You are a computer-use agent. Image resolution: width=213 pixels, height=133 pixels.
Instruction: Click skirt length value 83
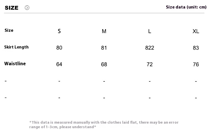tap(196, 48)
